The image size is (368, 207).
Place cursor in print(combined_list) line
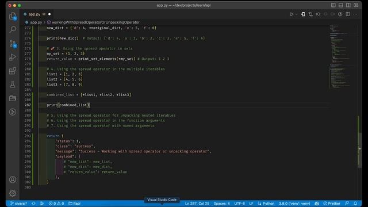click(68, 105)
